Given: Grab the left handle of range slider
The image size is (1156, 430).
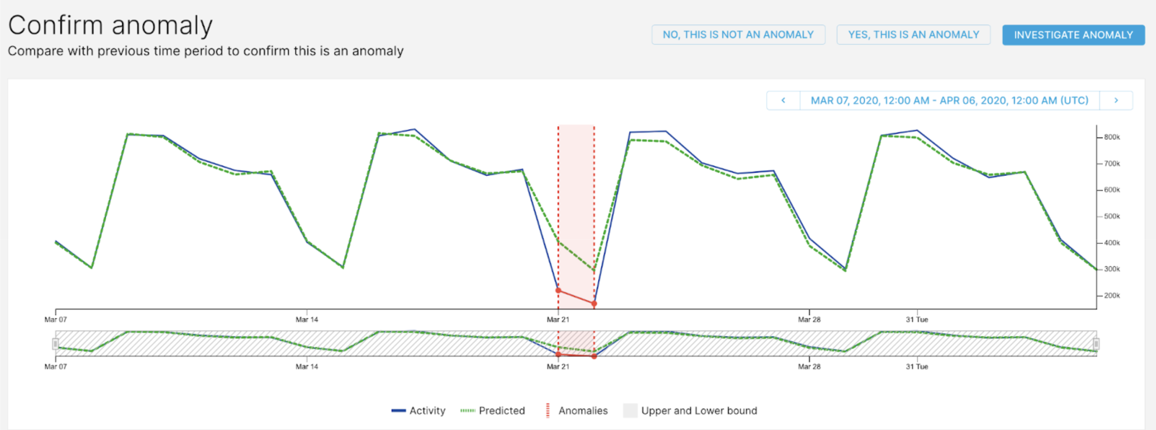Looking at the screenshot, I should (x=56, y=344).
